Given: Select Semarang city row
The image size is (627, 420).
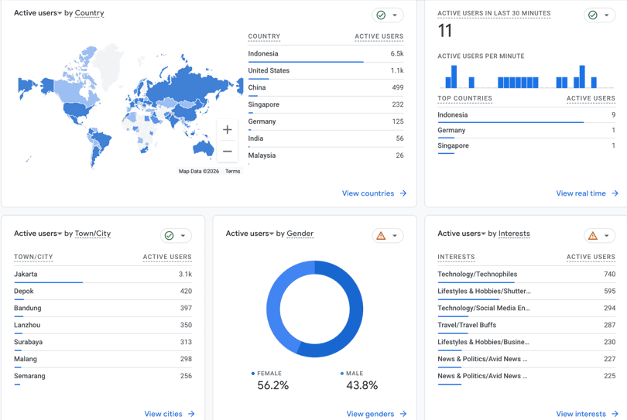Looking at the screenshot, I should pos(103,377).
